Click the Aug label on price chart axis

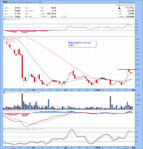point(98,90)
